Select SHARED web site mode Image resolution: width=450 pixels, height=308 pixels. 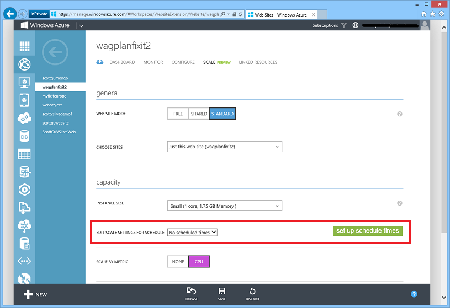point(199,114)
